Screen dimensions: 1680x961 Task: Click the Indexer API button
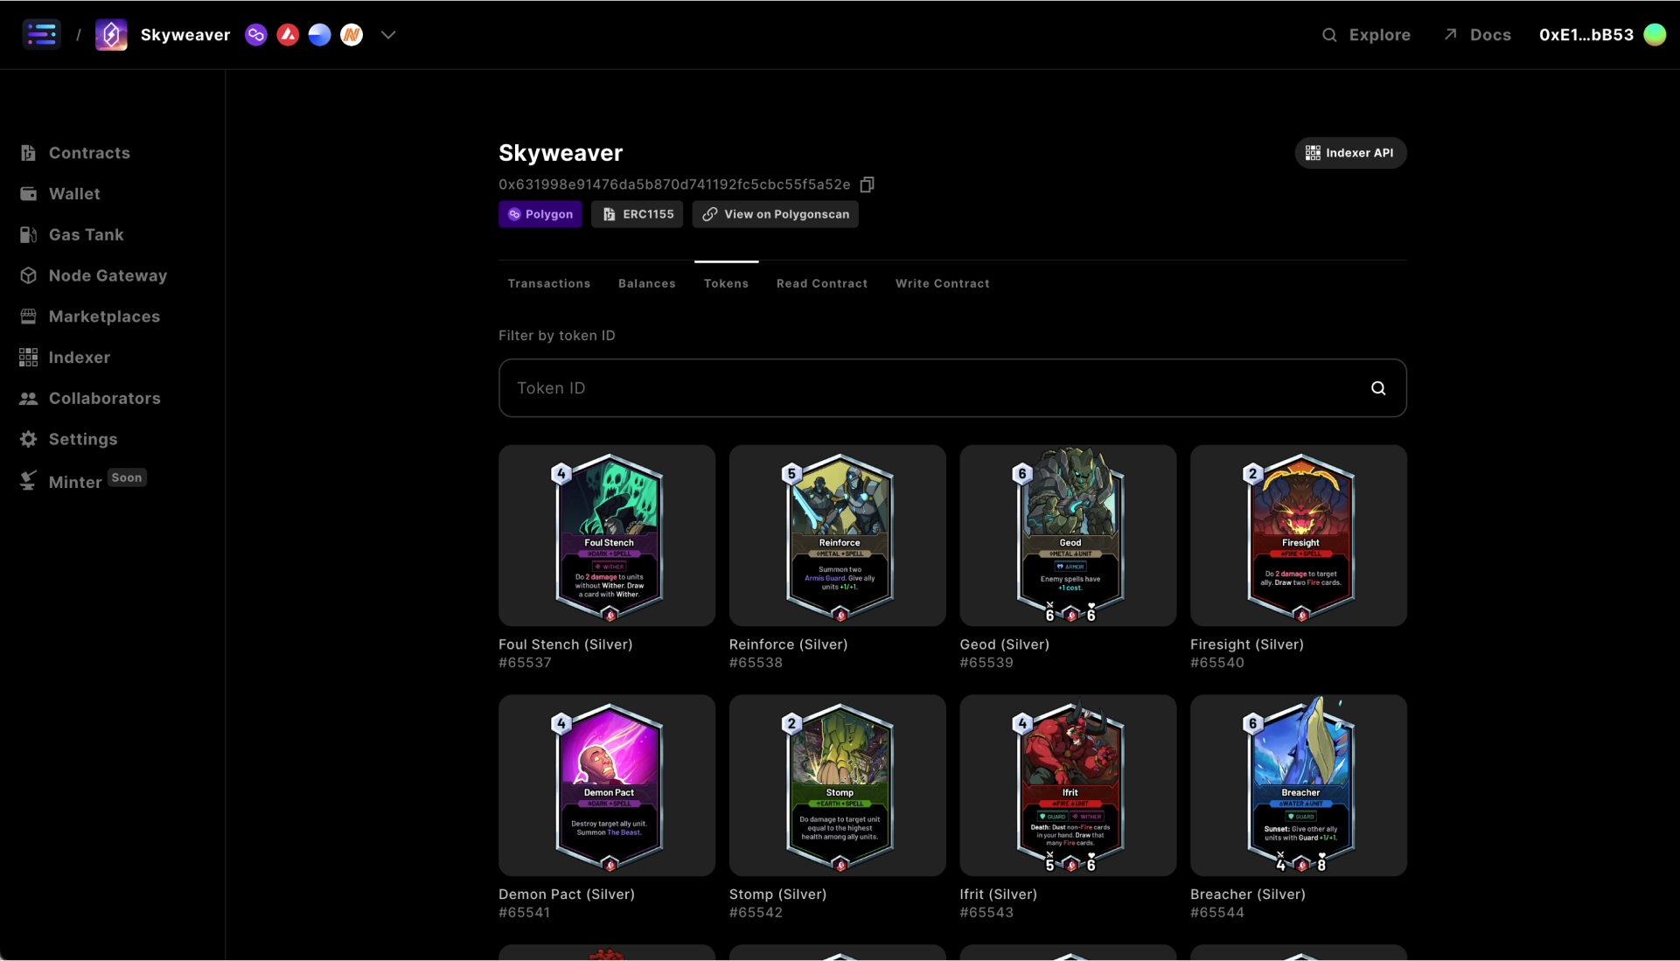(x=1349, y=153)
